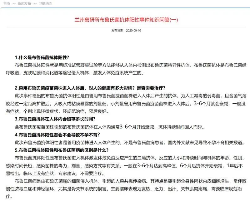
Task: Click the paragraph about 血清抗体 reaction
Action: (125, 164)
